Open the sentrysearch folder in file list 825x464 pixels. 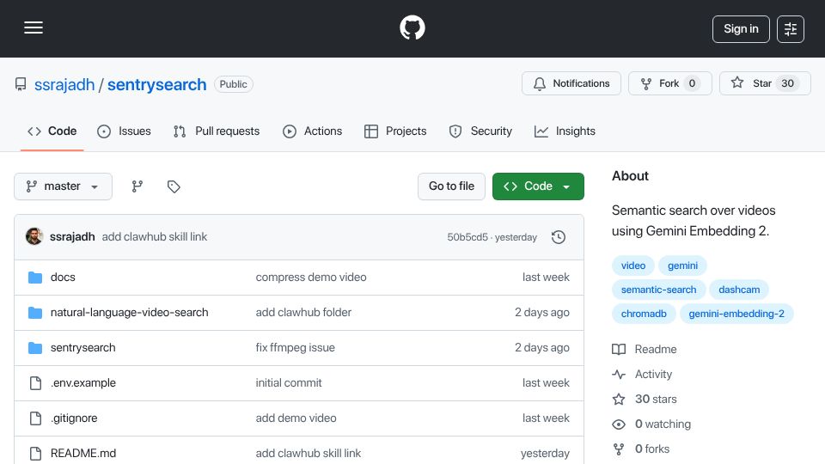pyautogui.click(x=83, y=348)
